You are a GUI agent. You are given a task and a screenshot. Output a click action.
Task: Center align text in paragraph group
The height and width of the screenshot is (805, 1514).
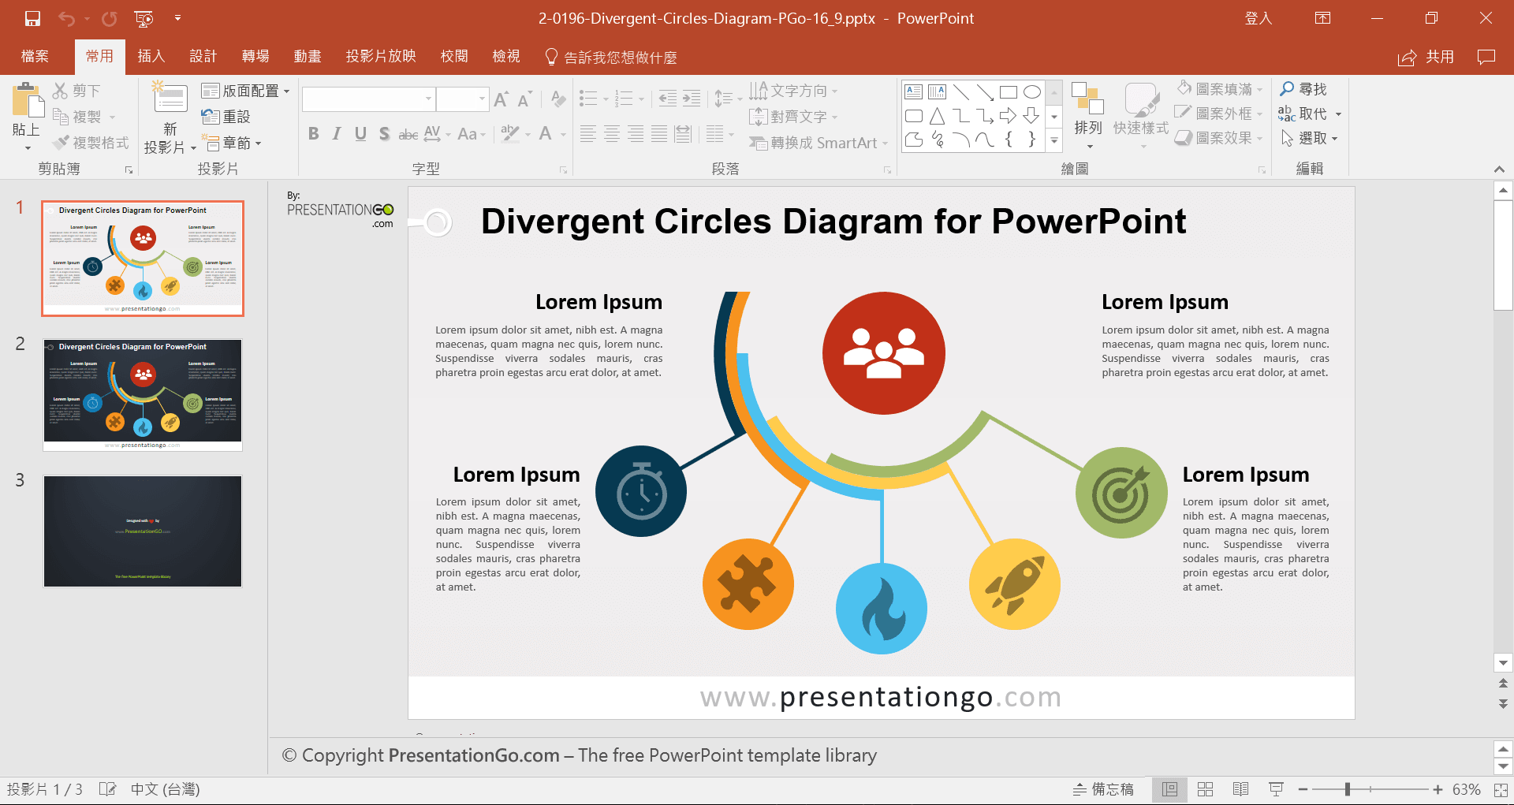tap(611, 134)
